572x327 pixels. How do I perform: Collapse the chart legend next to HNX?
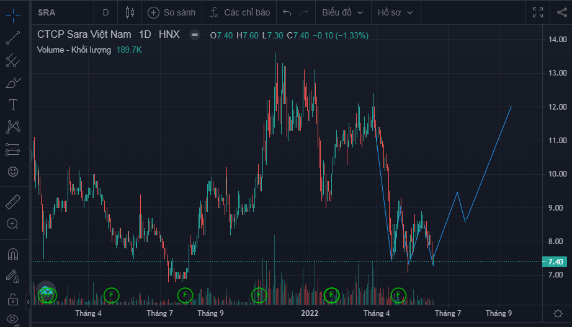pyautogui.click(x=195, y=35)
